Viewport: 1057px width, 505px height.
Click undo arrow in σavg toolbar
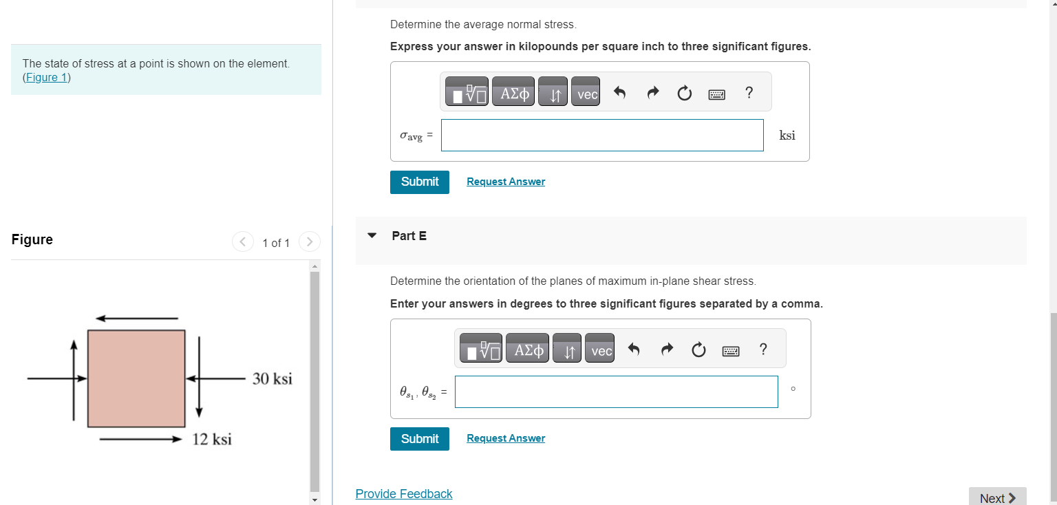coord(619,92)
